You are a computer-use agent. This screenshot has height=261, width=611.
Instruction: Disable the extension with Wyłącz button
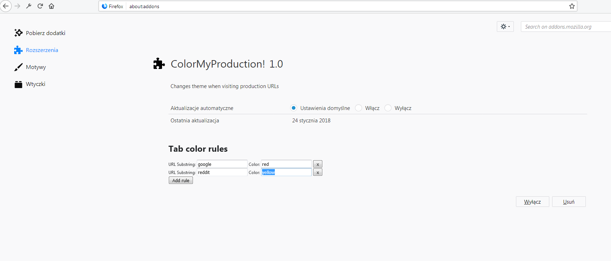[532, 202]
